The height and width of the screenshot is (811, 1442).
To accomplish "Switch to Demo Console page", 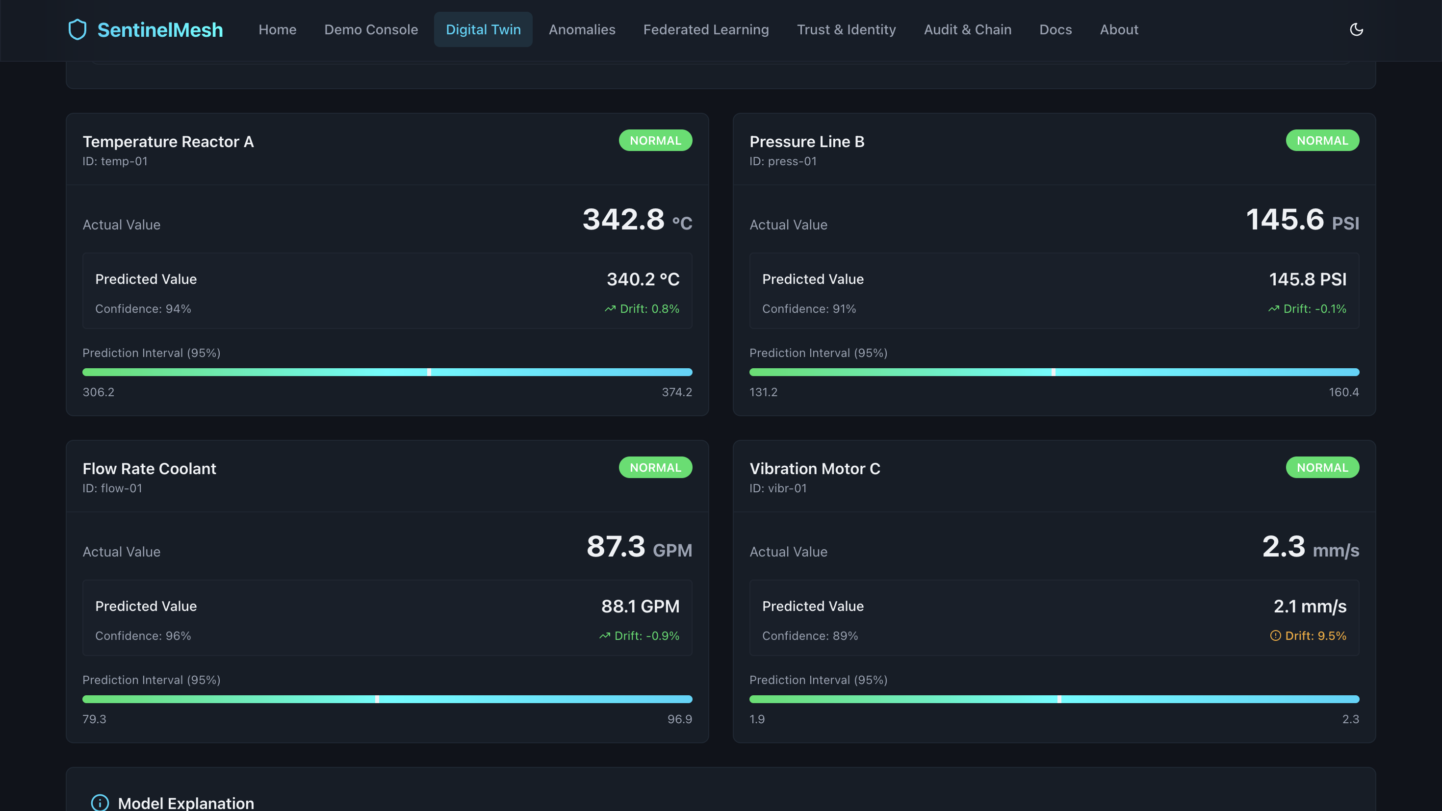I will [x=371, y=29].
